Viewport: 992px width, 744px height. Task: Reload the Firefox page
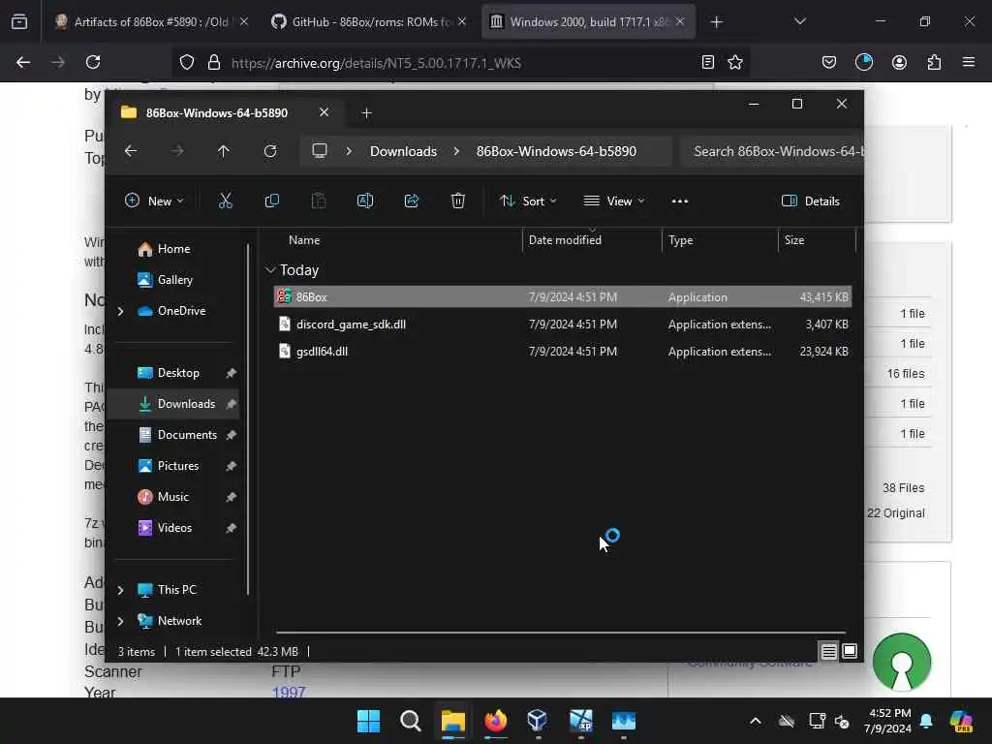[x=93, y=62]
